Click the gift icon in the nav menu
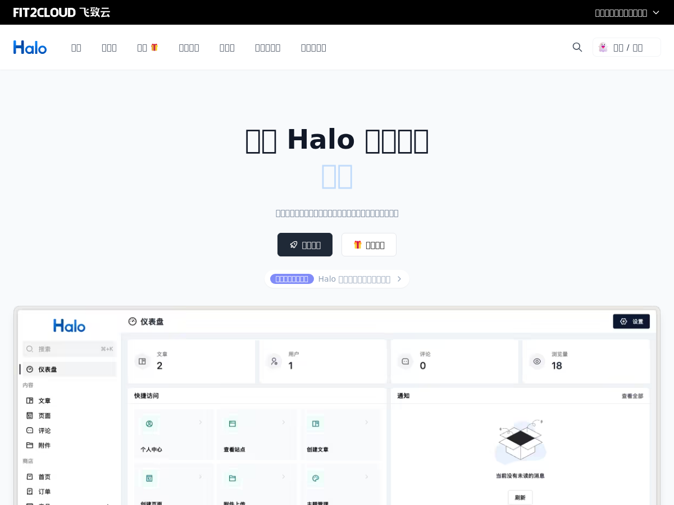The image size is (674, 505). [x=154, y=47]
